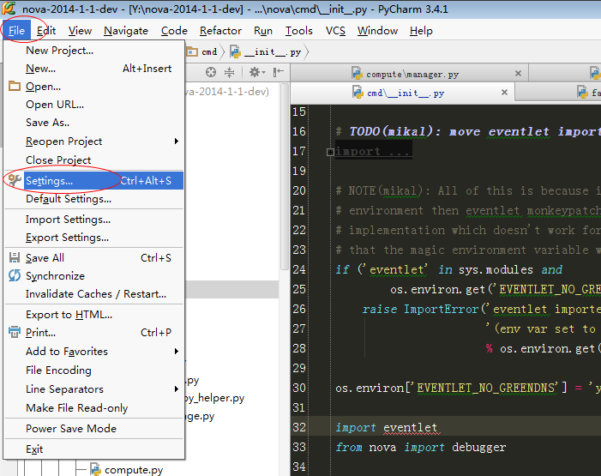Image resolution: width=601 pixels, height=476 pixels.
Task: Select Print... menu text
Action: (40, 333)
